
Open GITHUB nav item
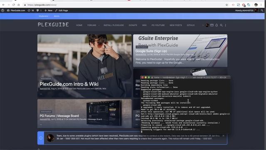pos(191,25)
